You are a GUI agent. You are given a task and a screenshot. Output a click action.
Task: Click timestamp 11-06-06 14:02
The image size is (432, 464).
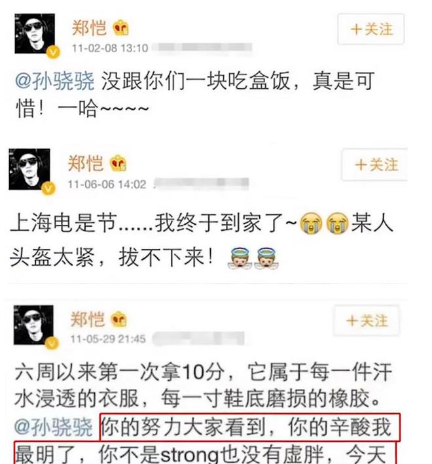[x=107, y=184]
